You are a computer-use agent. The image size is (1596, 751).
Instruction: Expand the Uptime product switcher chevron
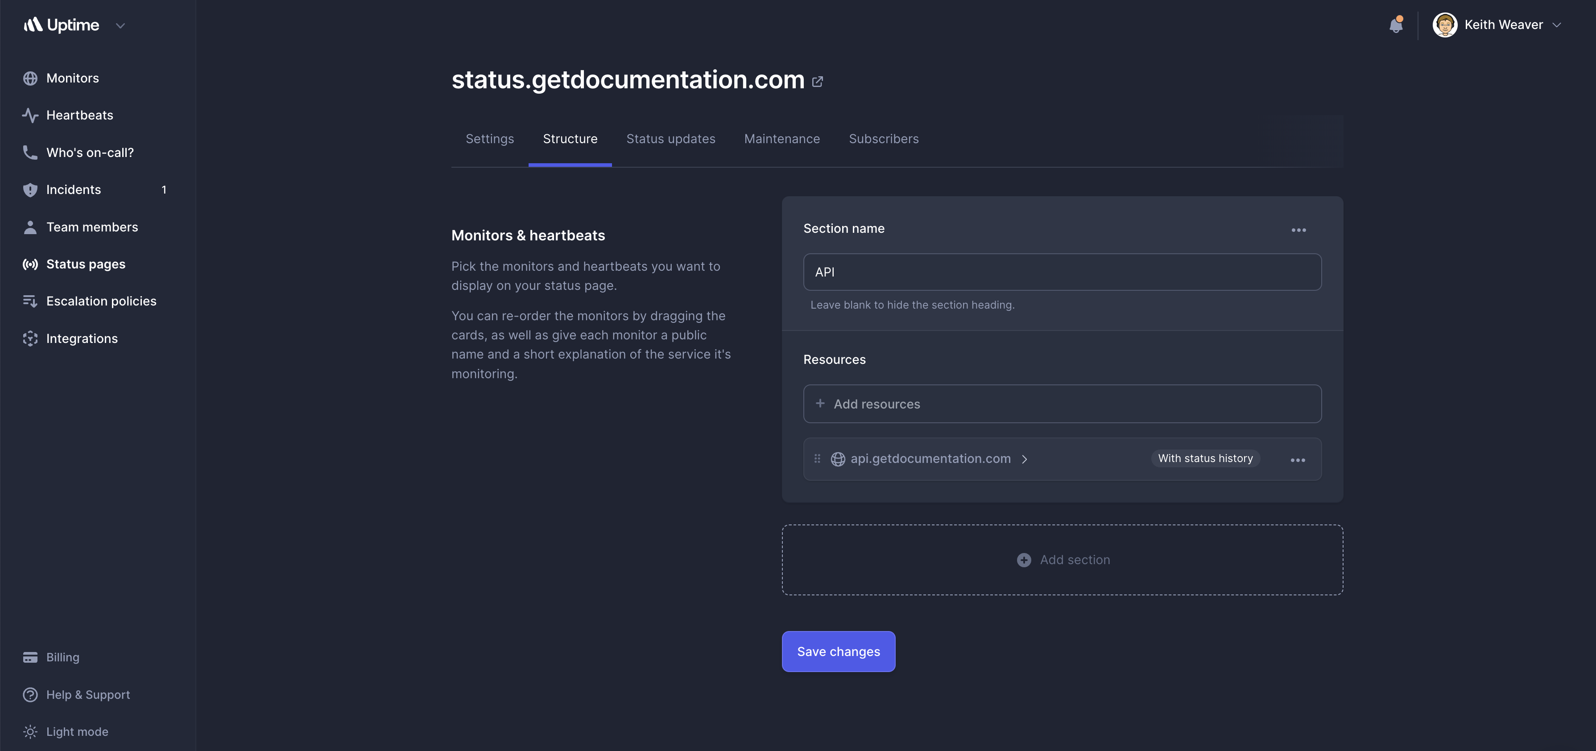point(121,25)
